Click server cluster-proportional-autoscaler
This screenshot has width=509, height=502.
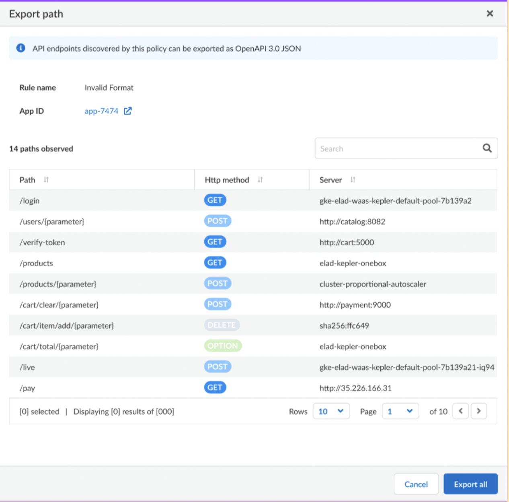tap(373, 284)
